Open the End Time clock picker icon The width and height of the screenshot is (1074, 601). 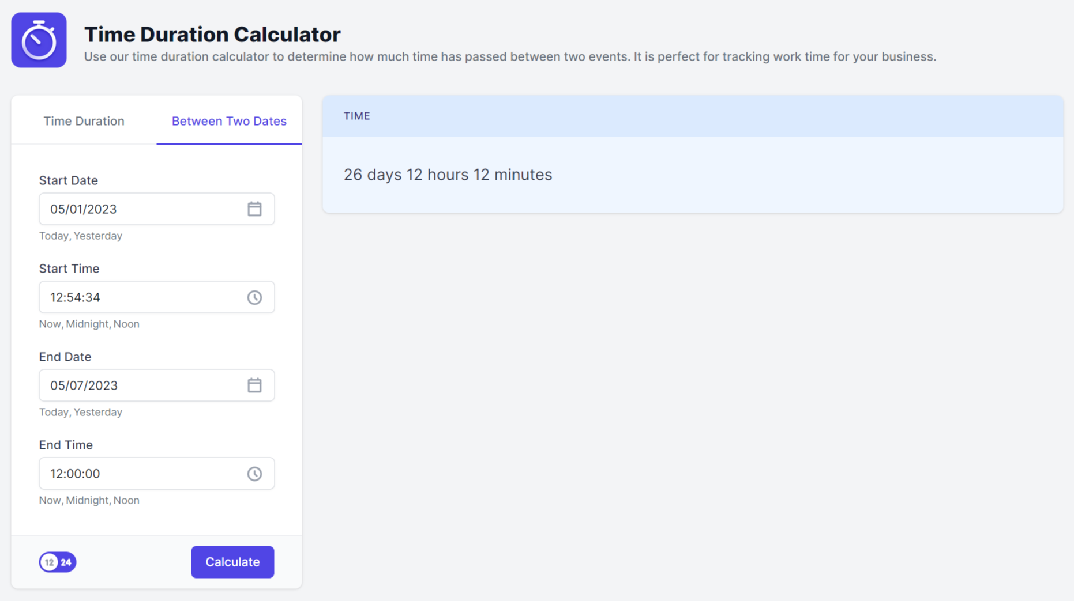(254, 474)
